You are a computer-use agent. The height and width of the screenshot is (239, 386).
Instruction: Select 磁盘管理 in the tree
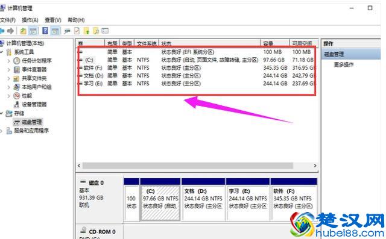[32, 122]
